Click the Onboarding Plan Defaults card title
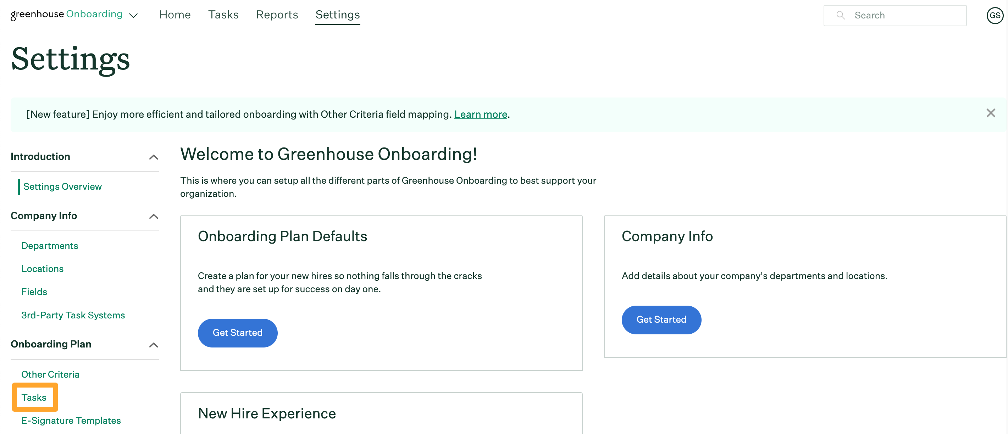Image resolution: width=1008 pixels, height=434 pixels. coord(282,236)
